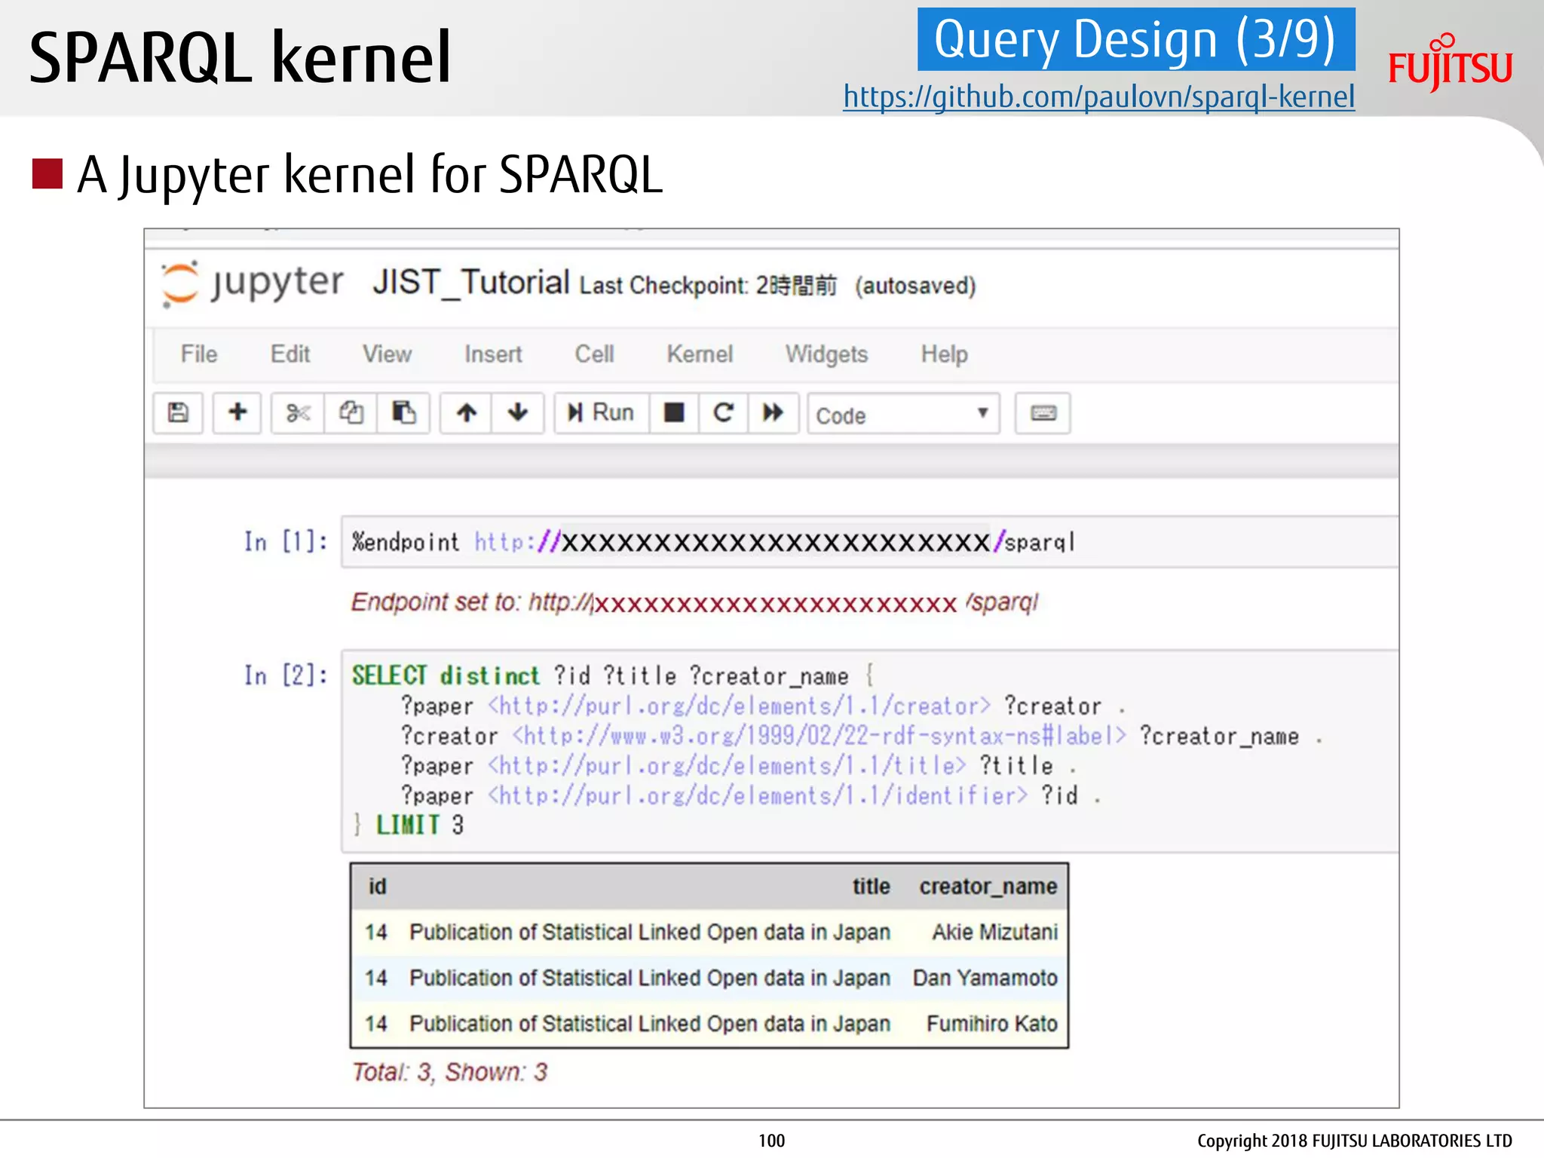The width and height of the screenshot is (1544, 1158).
Task: Cut selected cell with scissors icon
Action: (x=298, y=412)
